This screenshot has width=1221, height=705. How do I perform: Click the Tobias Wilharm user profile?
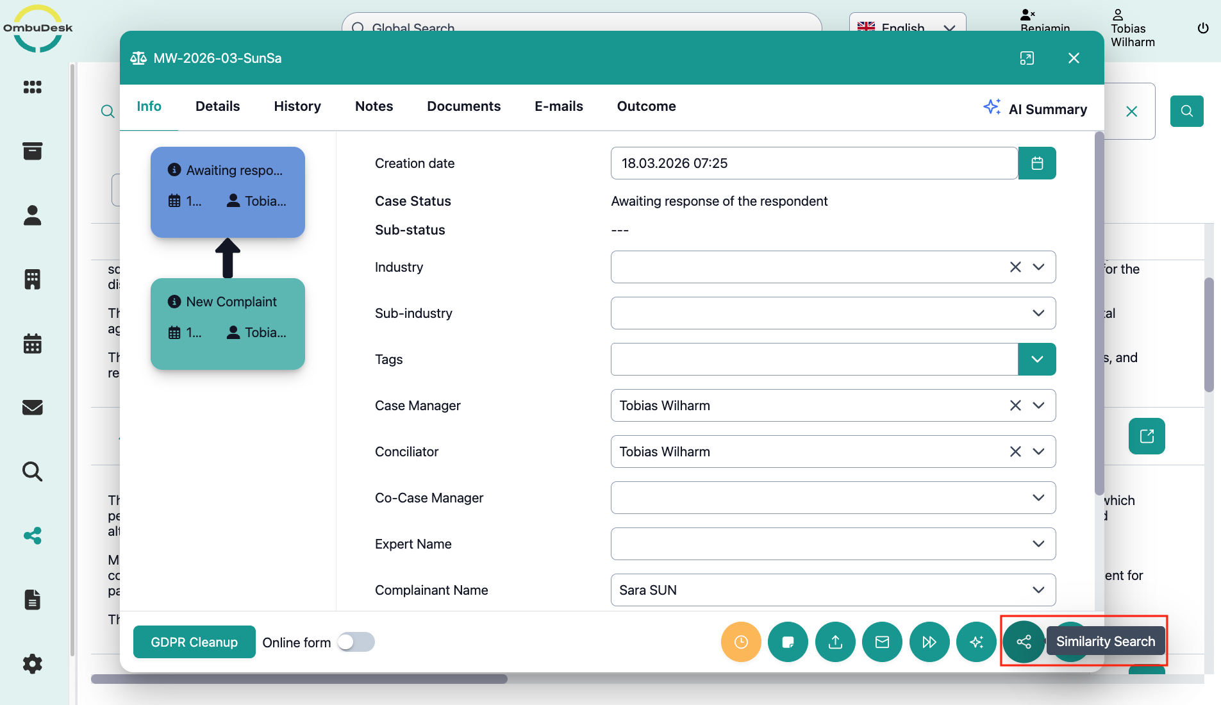click(x=1133, y=29)
